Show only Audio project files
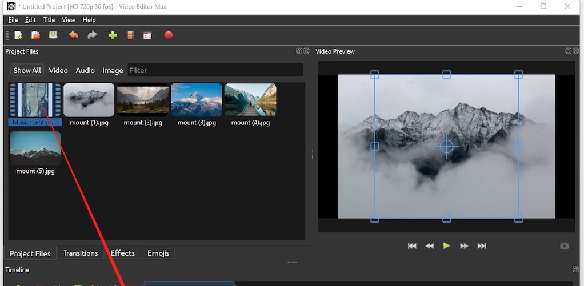Image resolution: width=584 pixels, height=286 pixels. click(x=85, y=71)
